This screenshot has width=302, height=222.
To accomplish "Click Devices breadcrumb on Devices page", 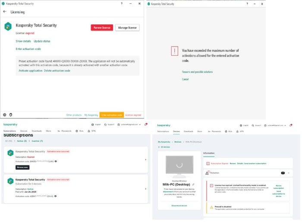I will click(178, 142).
